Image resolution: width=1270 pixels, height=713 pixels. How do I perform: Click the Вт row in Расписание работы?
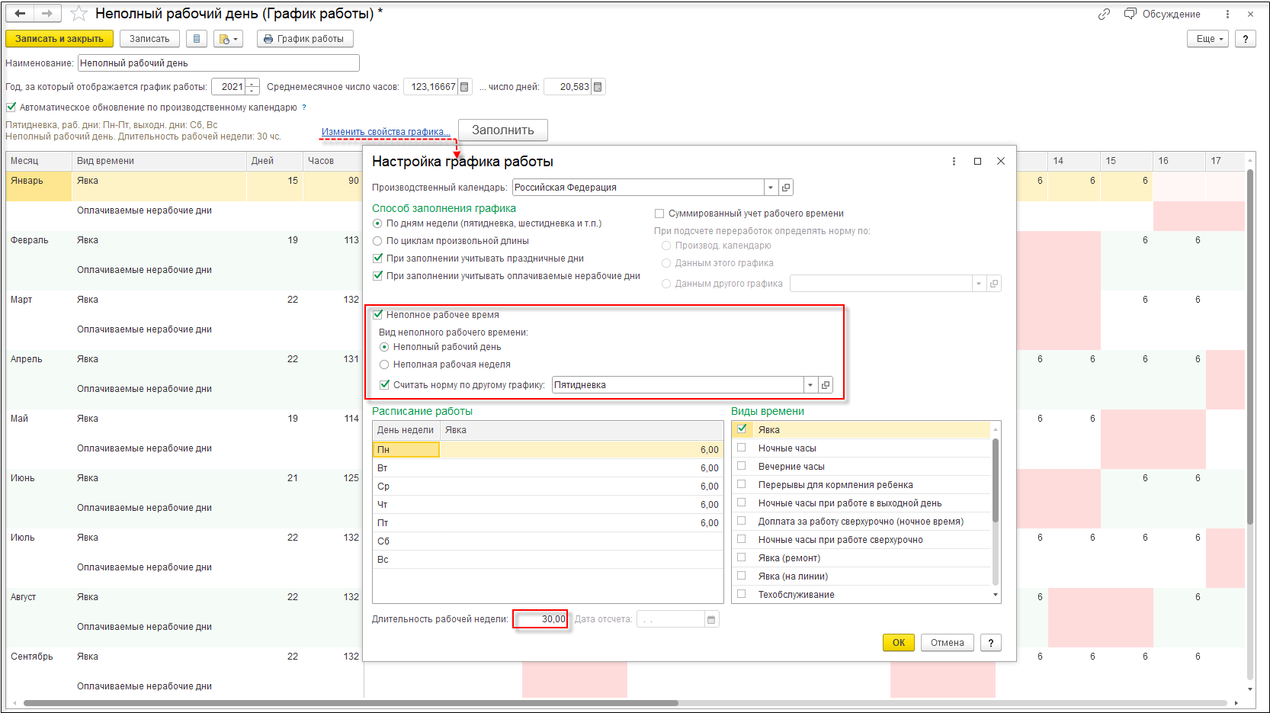(x=547, y=468)
